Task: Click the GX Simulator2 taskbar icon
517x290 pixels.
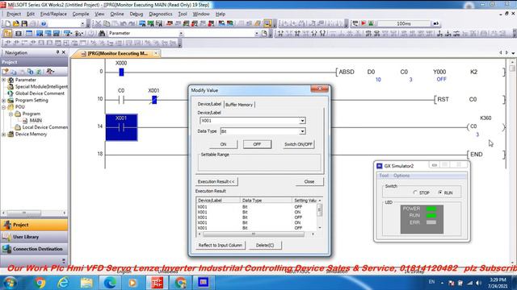Action: click(204, 283)
